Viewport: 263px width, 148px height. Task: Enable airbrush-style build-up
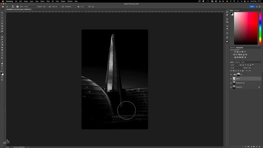(62, 7)
